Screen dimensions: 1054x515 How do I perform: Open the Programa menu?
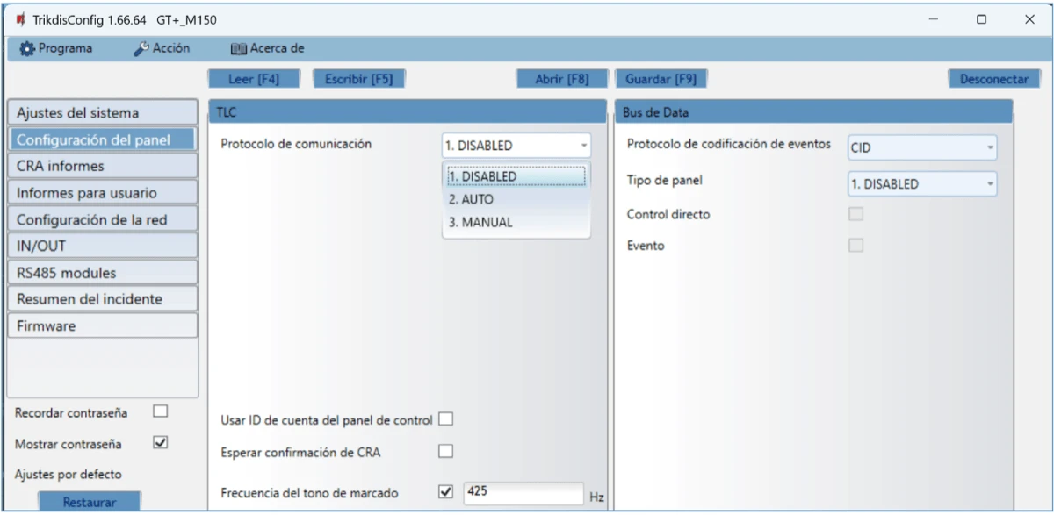pyautogui.click(x=56, y=48)
